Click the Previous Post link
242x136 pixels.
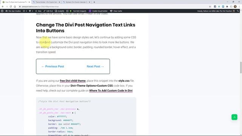[53, 66]
